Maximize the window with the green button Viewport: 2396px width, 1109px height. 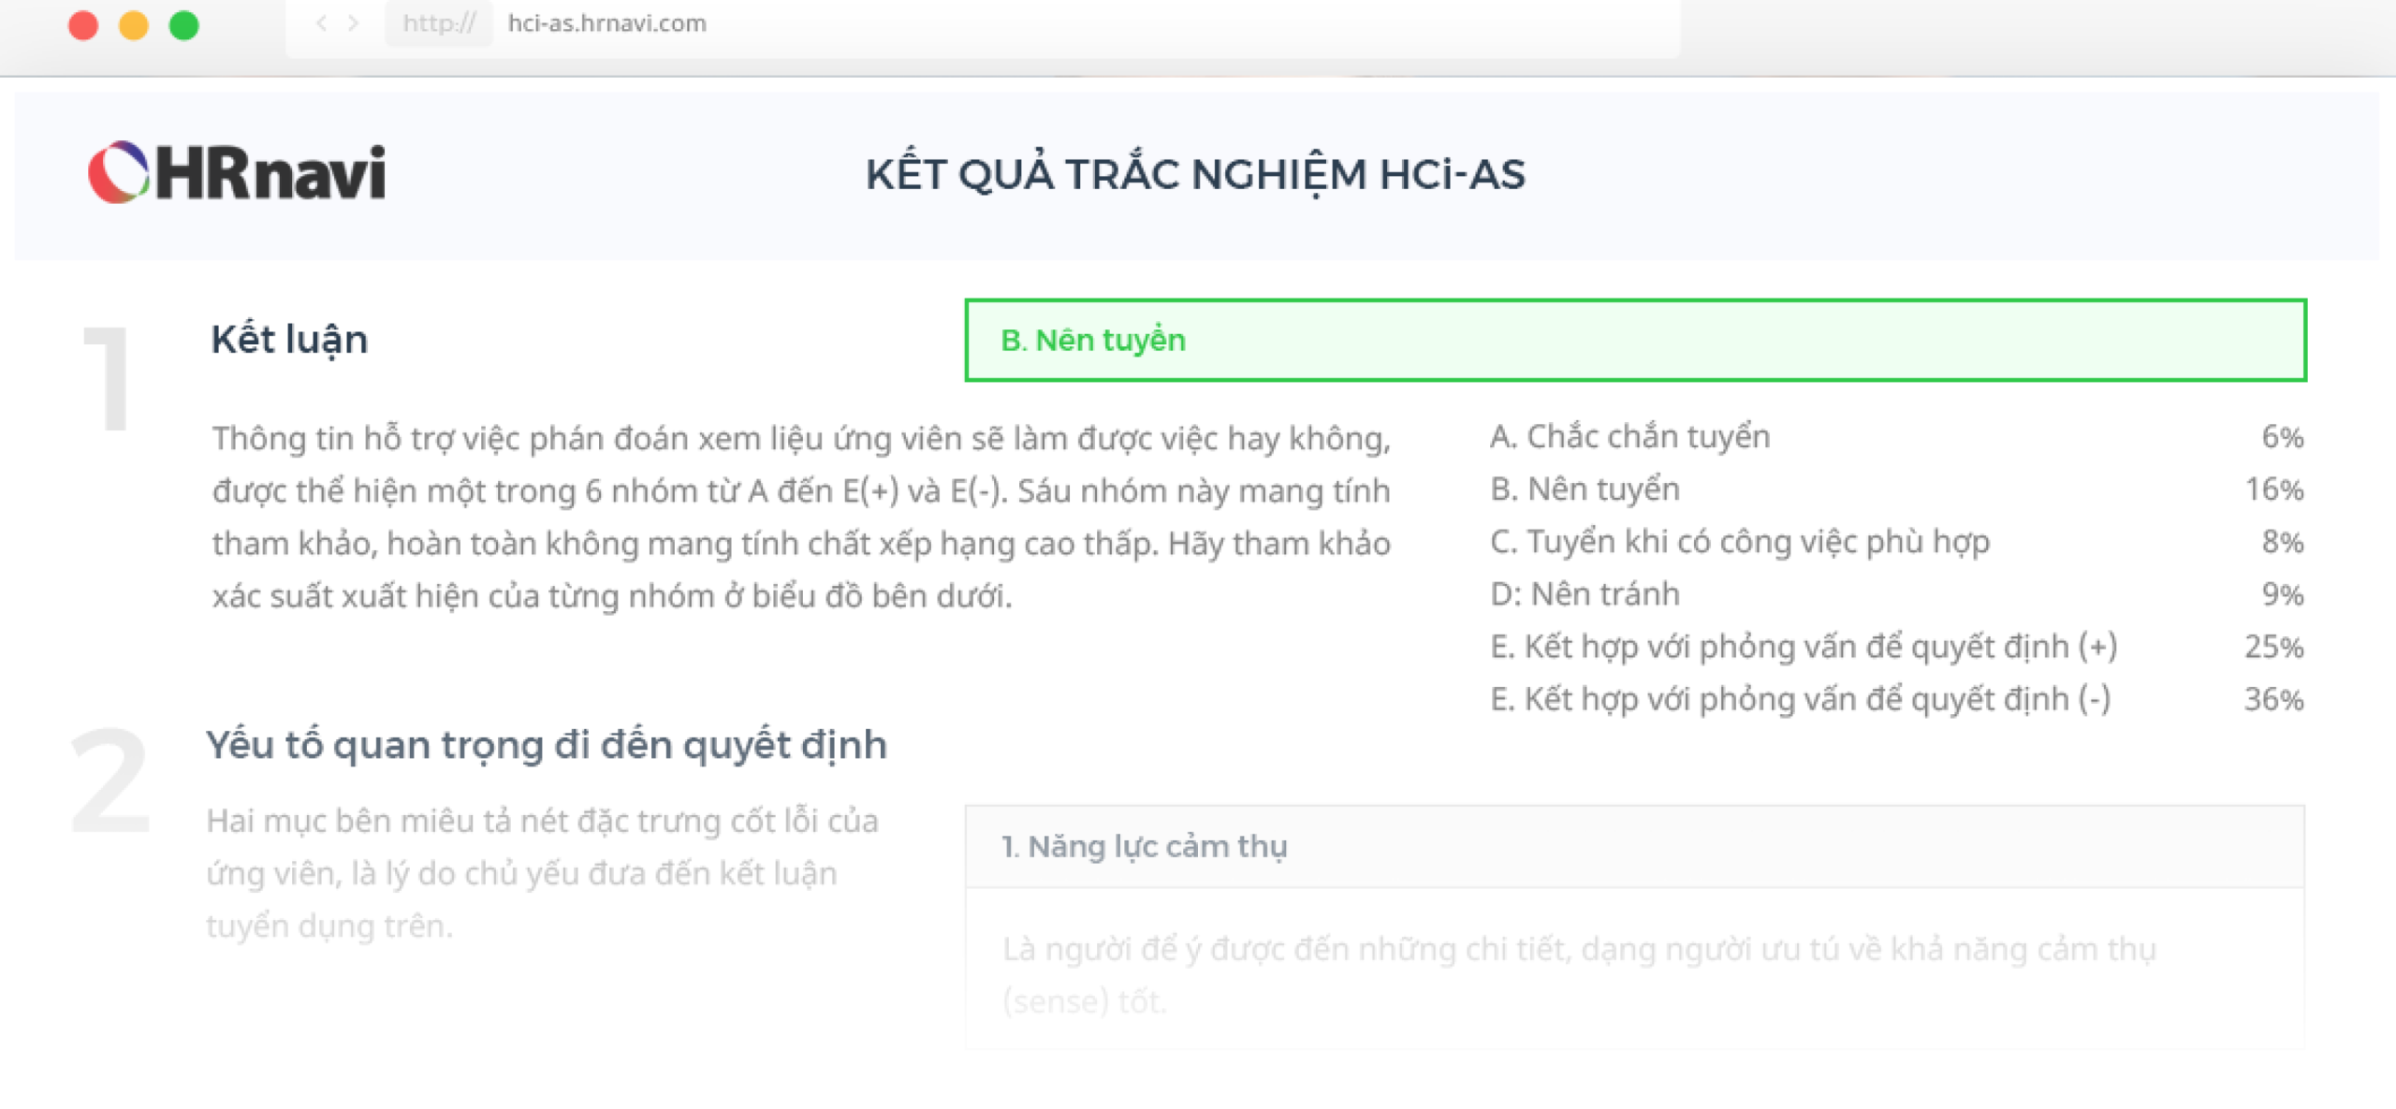[184, 24]
